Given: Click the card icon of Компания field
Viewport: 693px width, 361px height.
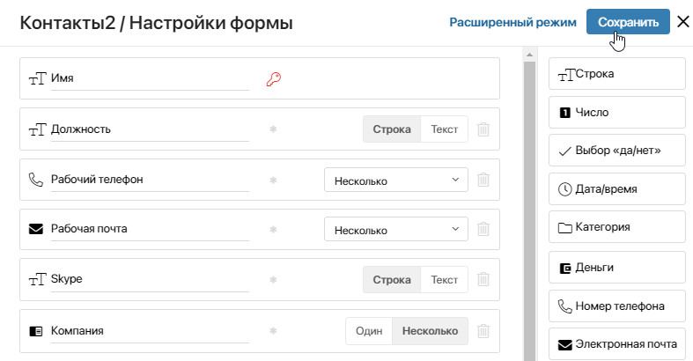Looking at the screenshot, I should [36, 331].
